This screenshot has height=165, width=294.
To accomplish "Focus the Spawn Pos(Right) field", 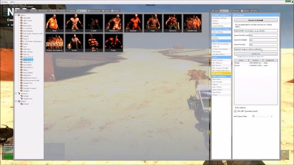I will [x=263, y=40].
